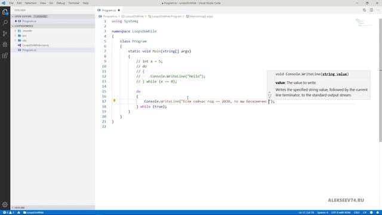Open LoopsDoWhile.csproj in the explorer
This screenshot has width=382, height=215.
pyautogui.click(x=36, y=45)
